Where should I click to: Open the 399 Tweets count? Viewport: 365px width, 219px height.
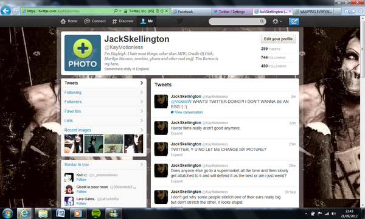[271, 49]
